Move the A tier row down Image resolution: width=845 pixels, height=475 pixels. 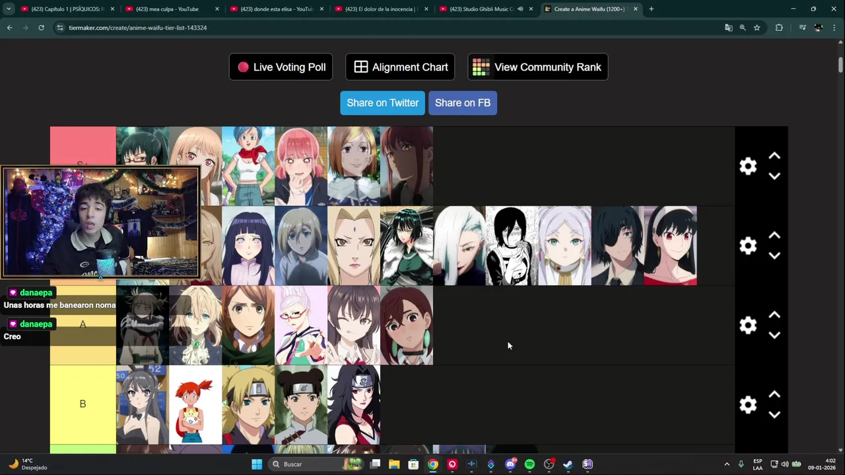point(774,335)
